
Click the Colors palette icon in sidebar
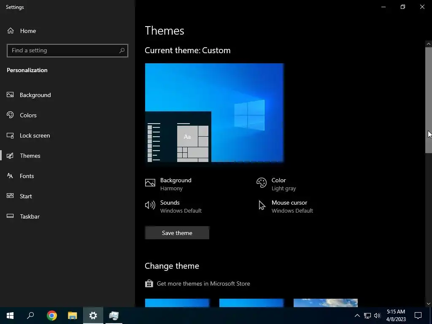point(10,115)
